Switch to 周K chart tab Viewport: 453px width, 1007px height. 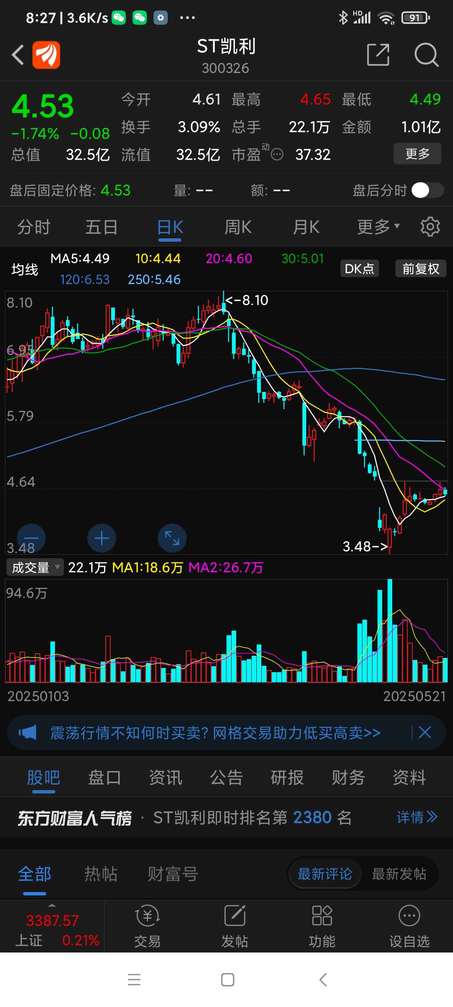point(238,227)
